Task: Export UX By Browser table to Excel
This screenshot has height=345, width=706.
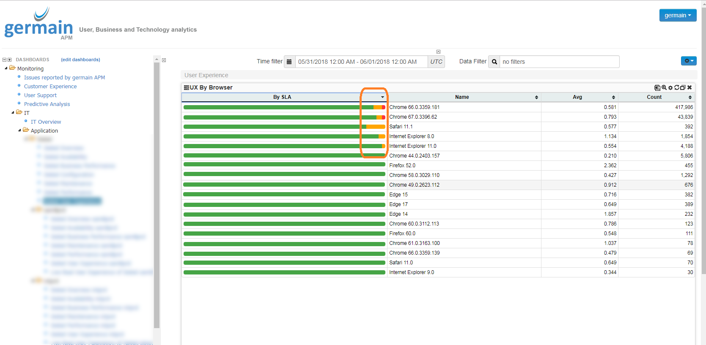Action: pyautogui.click(x=657, y=87)
